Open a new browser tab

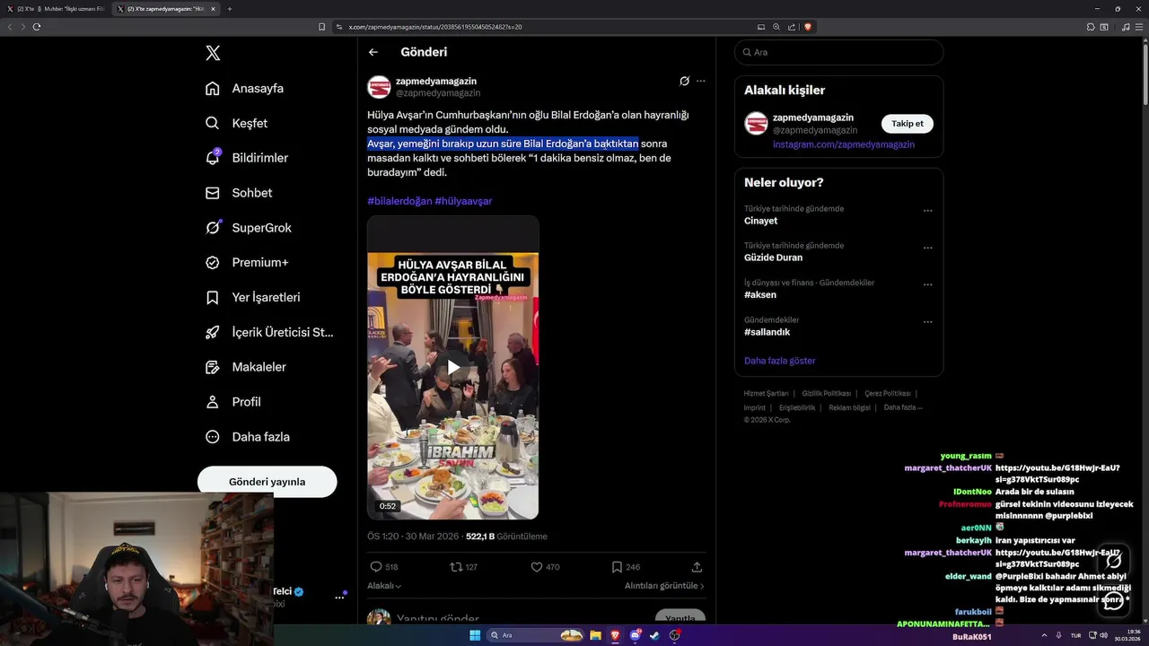coord(230,9)
